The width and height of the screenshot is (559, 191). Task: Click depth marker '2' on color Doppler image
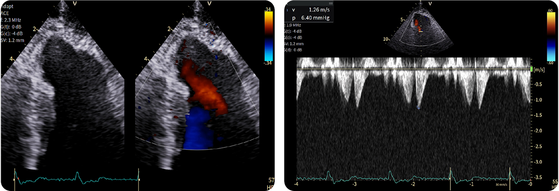(169, 29)
